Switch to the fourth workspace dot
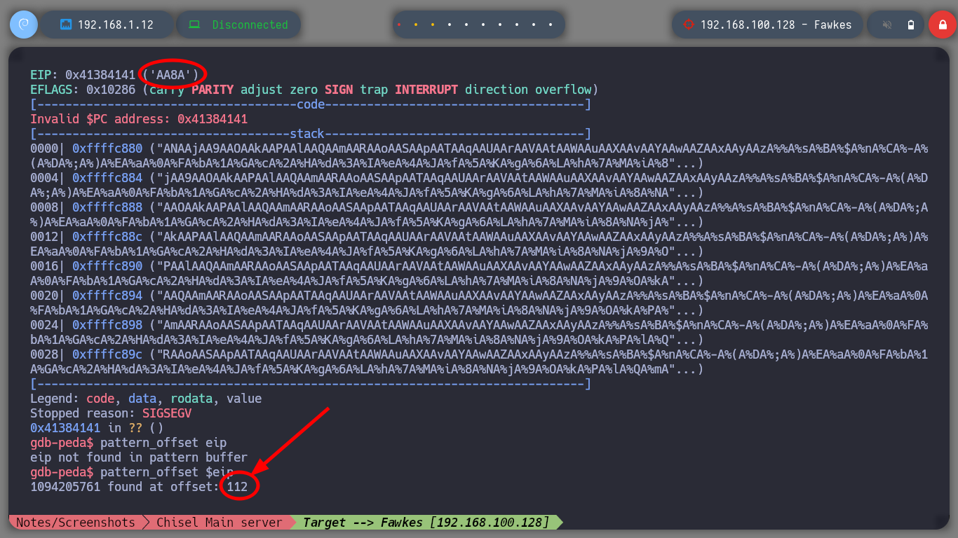958x538 pixels. (450, 25)
